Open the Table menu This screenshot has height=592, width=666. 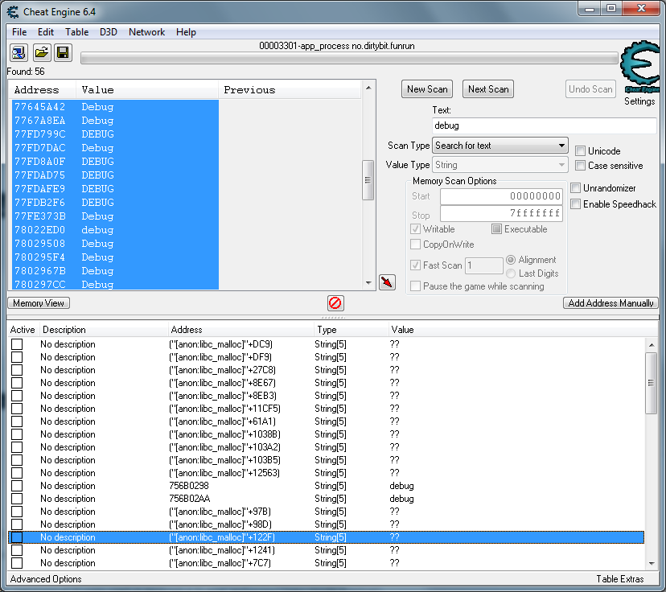pyautogui.click(x=77, y=32)
